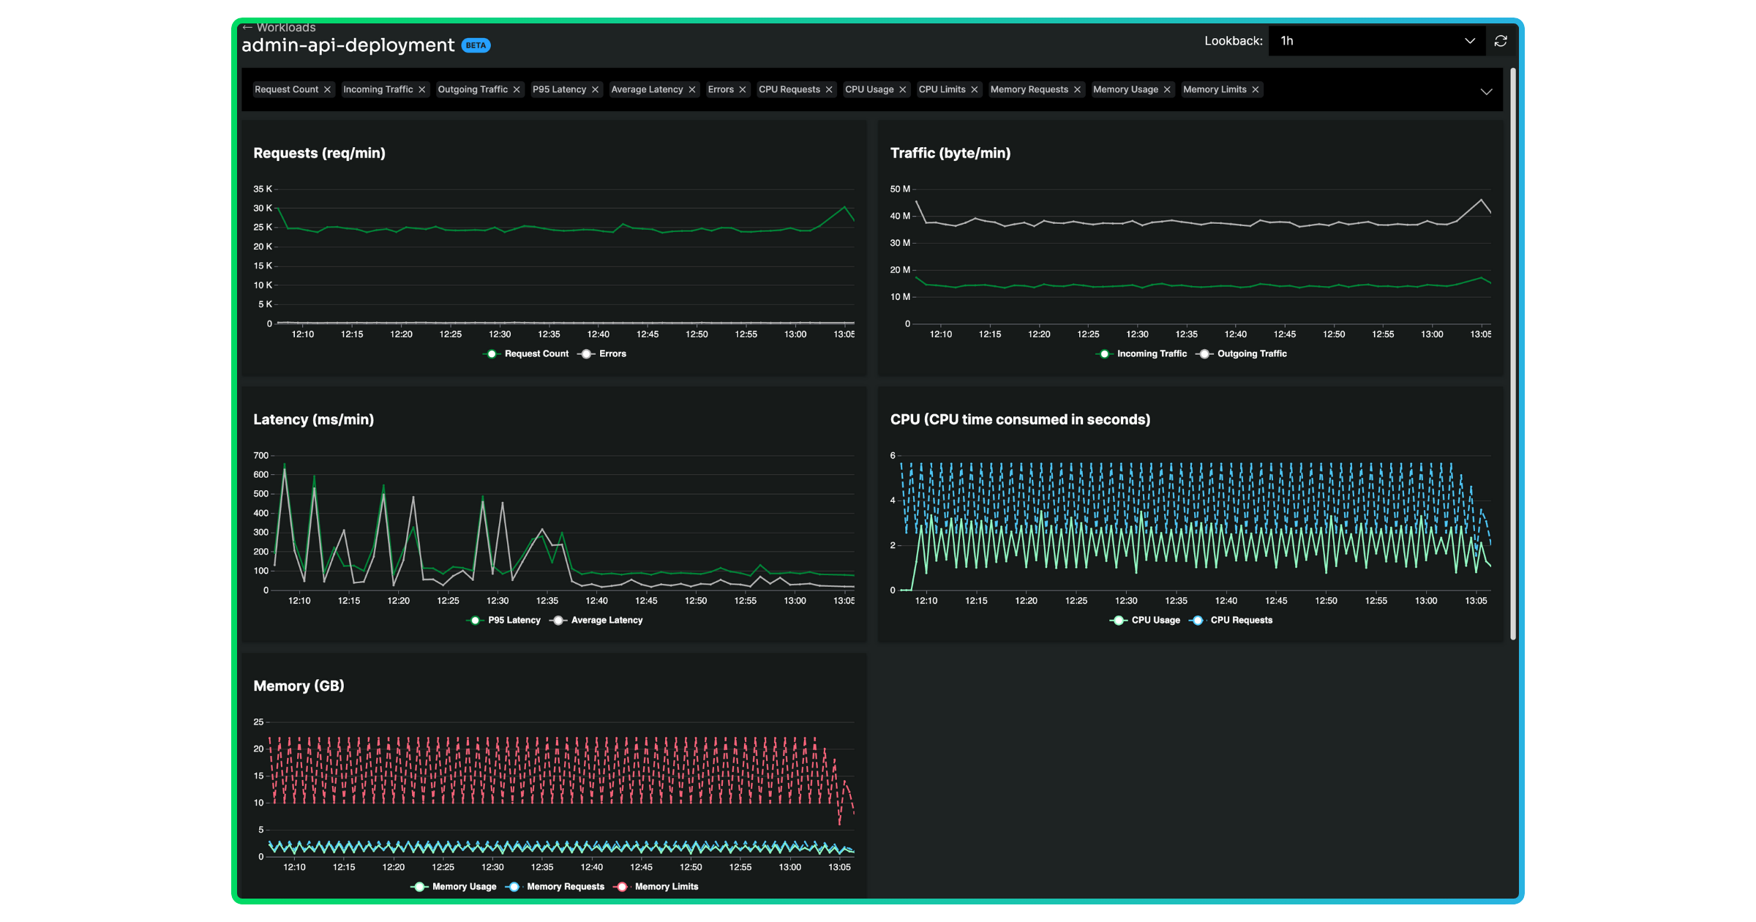Remove the Outgoing Traffic tag

coord(517,89)
